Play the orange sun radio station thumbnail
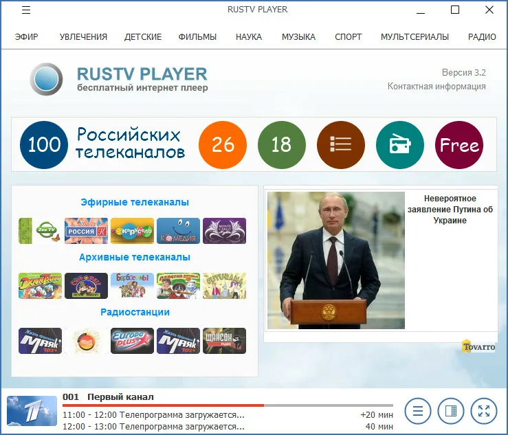The height and width of the screenshot is (435, 508). [86, 341]
